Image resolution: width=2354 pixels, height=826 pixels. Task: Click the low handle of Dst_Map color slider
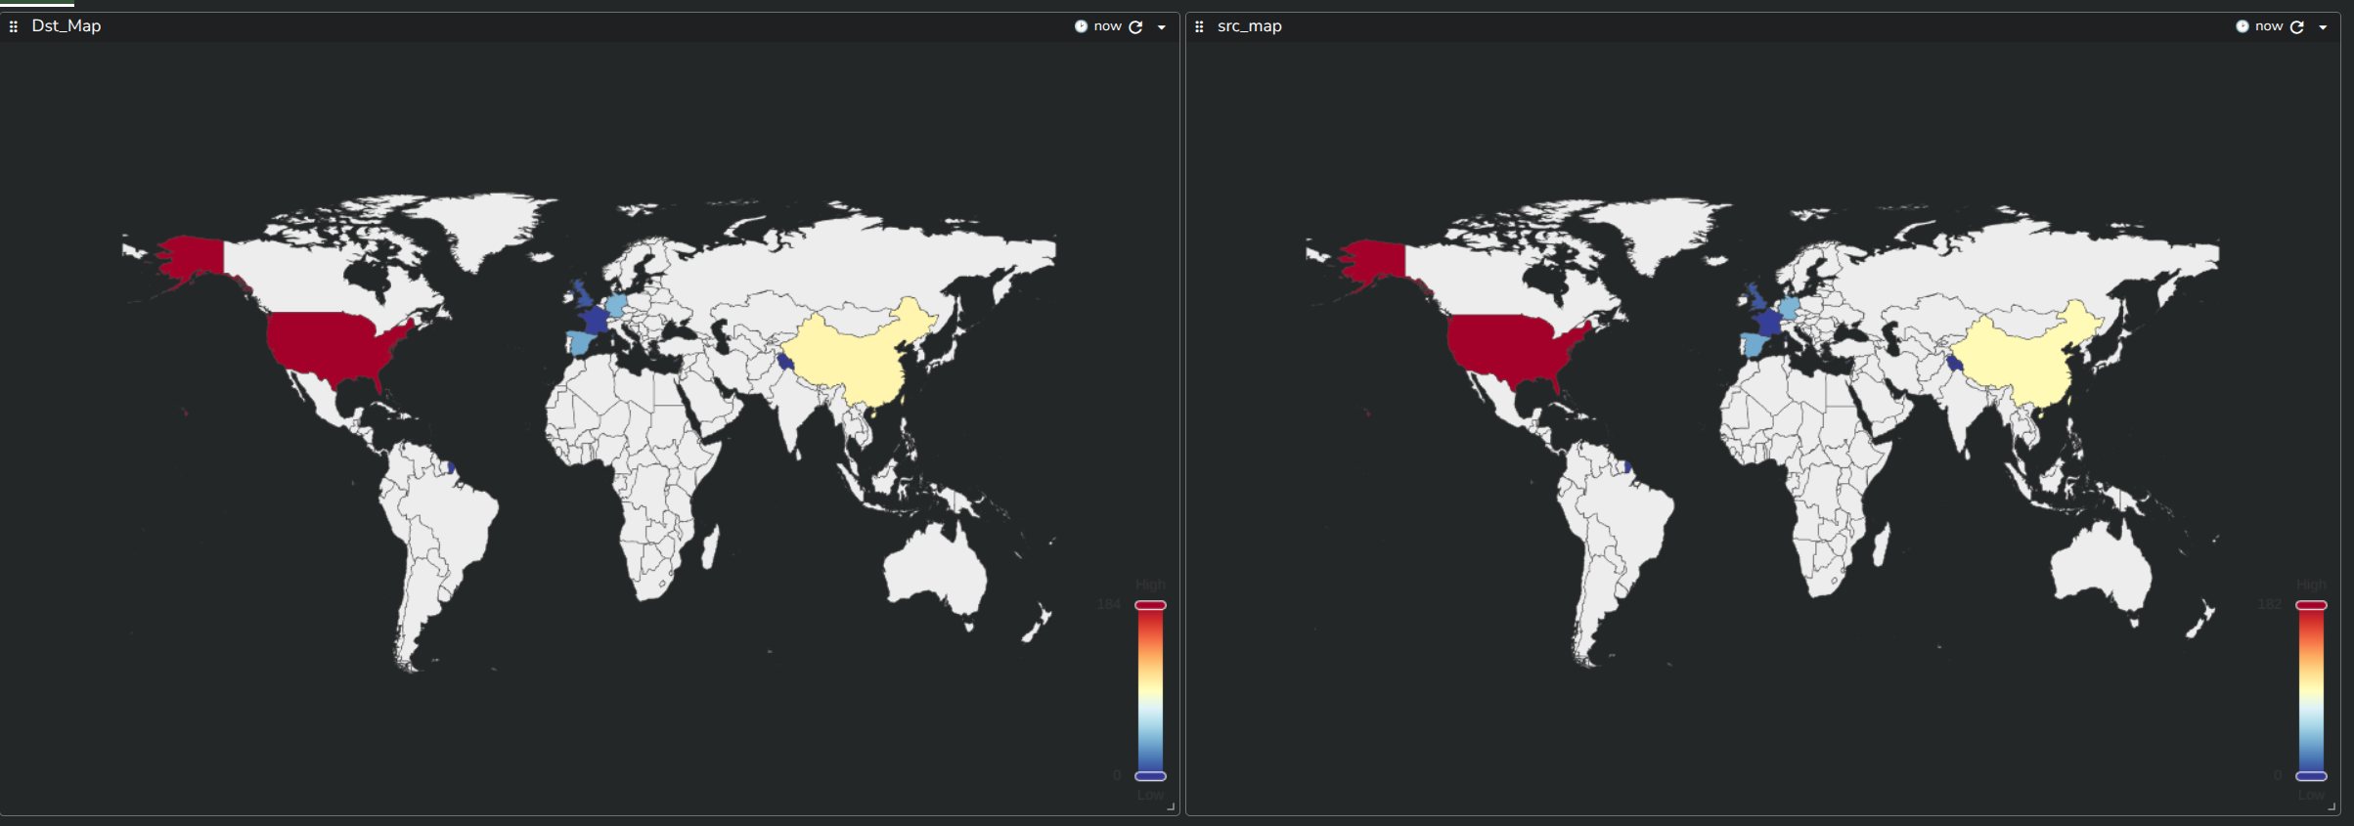(x=1150, y=776)
